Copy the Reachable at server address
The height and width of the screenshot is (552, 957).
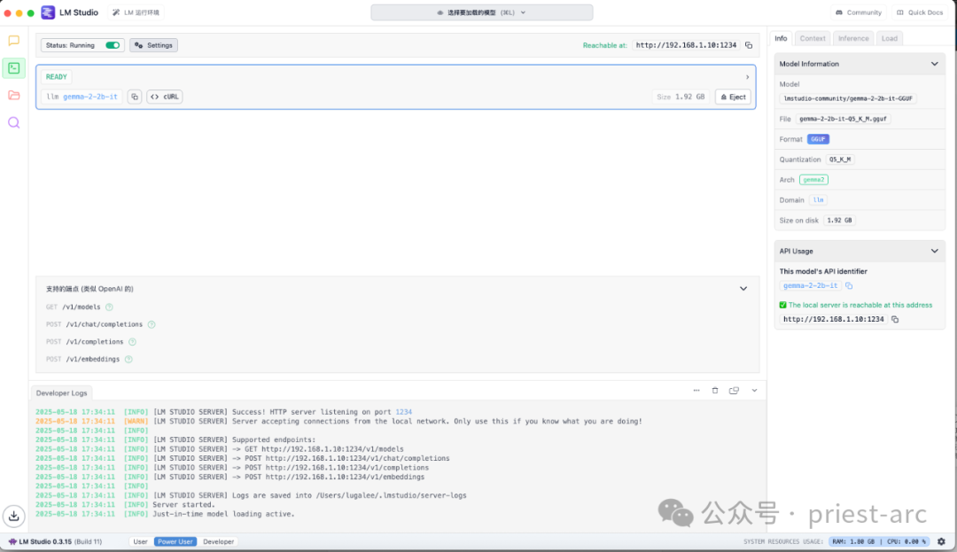click(749, 45)
